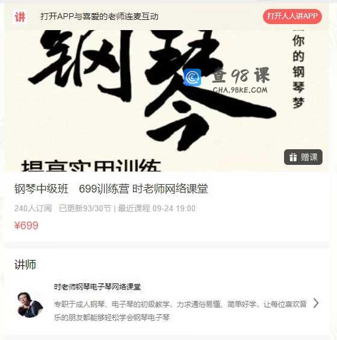Click the CHA.98KE.COM watermark text
Image resolution: width=337 pixels, height=340 pixels.
tap(240, 90)
